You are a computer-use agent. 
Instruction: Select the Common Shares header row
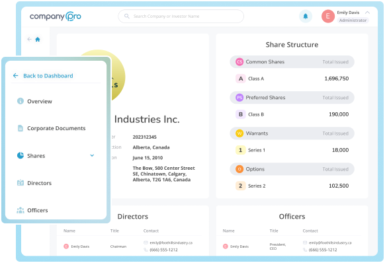292,62
